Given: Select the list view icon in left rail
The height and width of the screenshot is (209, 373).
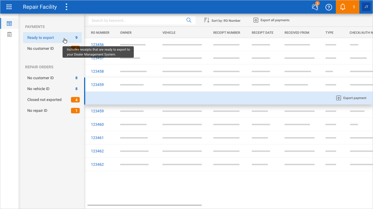Looking at the screenshot, I should point(9,23).
